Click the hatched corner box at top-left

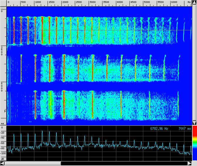coord(3,8)
